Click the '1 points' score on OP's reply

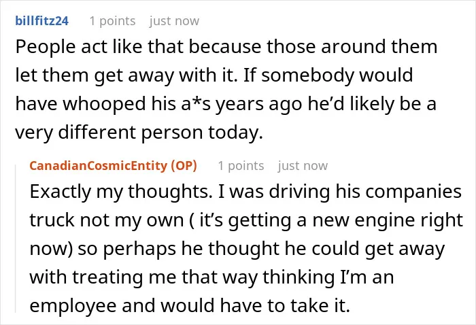click(x=241, y=166)
